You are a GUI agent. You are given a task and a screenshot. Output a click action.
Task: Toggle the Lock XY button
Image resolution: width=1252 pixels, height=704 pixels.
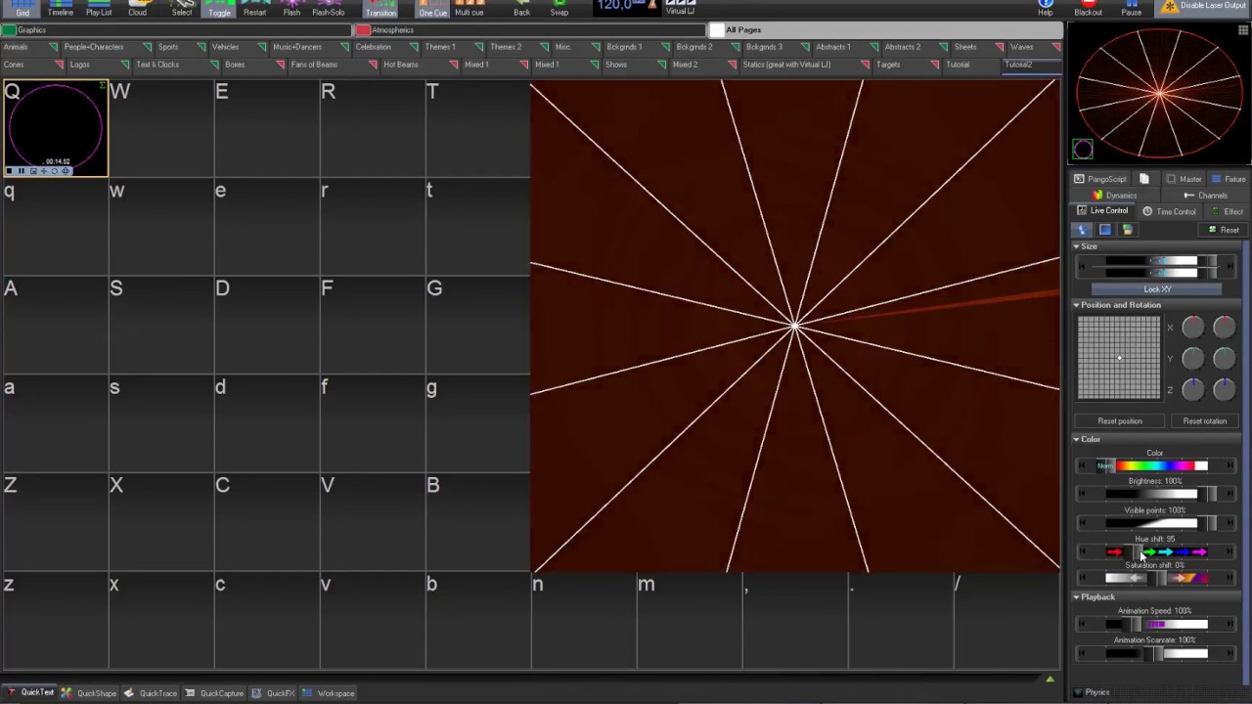pos(1157,289)
